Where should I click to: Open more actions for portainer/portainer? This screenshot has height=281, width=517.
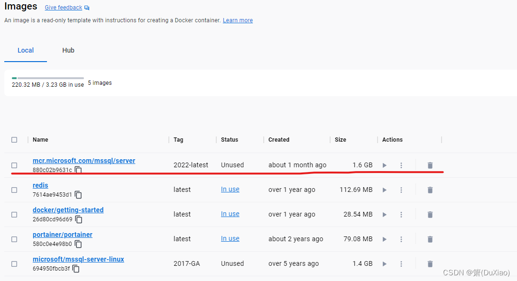[401, 239]
